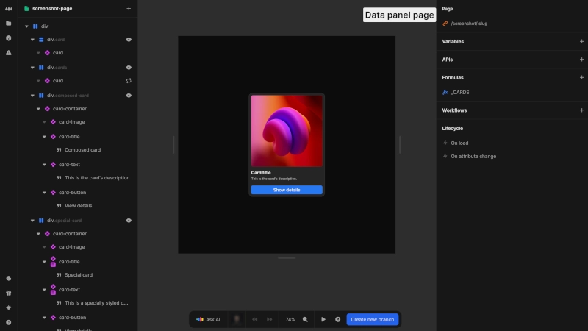Click Show details button on card
This screenshot has width=588, height=331.
coord(287,190)
